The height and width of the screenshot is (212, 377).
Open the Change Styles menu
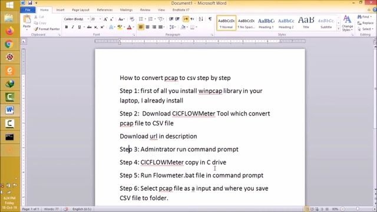348,23
